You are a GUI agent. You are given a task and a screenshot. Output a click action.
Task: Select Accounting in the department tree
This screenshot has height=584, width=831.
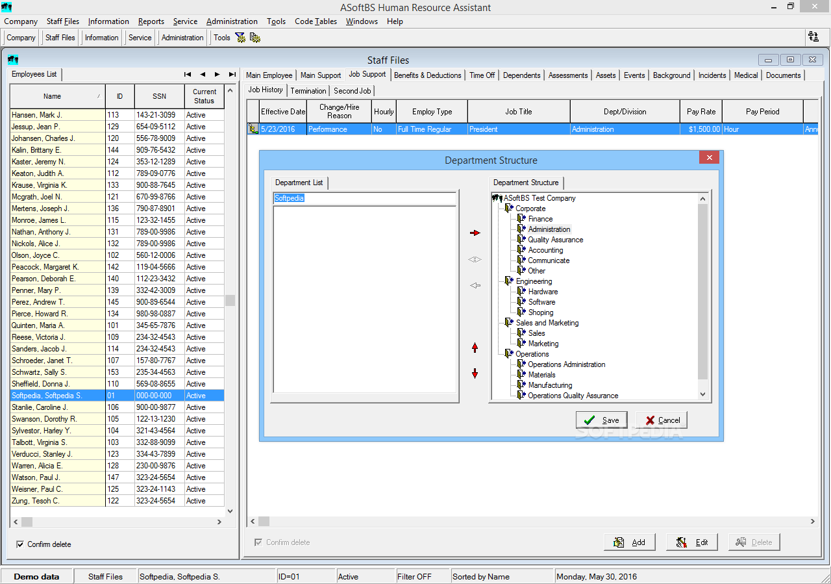[x=545, y=250]
